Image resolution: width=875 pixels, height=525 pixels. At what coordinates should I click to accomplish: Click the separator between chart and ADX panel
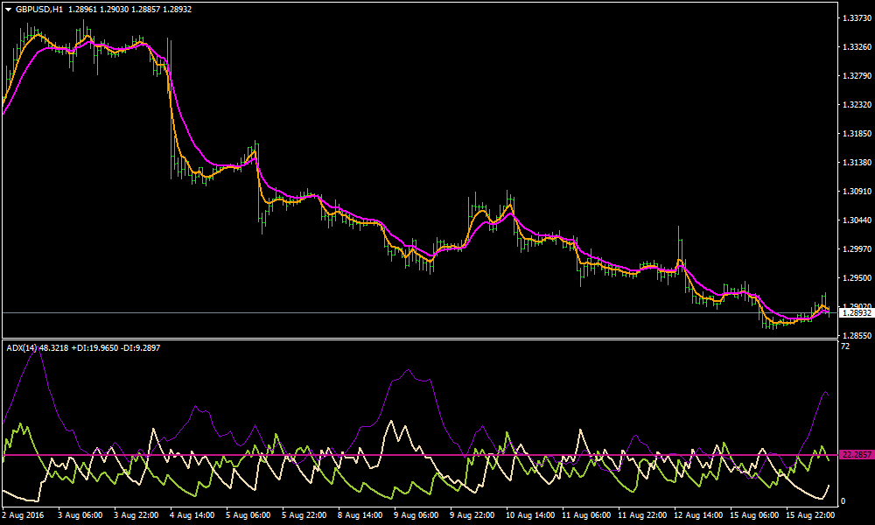coord(437,337)
